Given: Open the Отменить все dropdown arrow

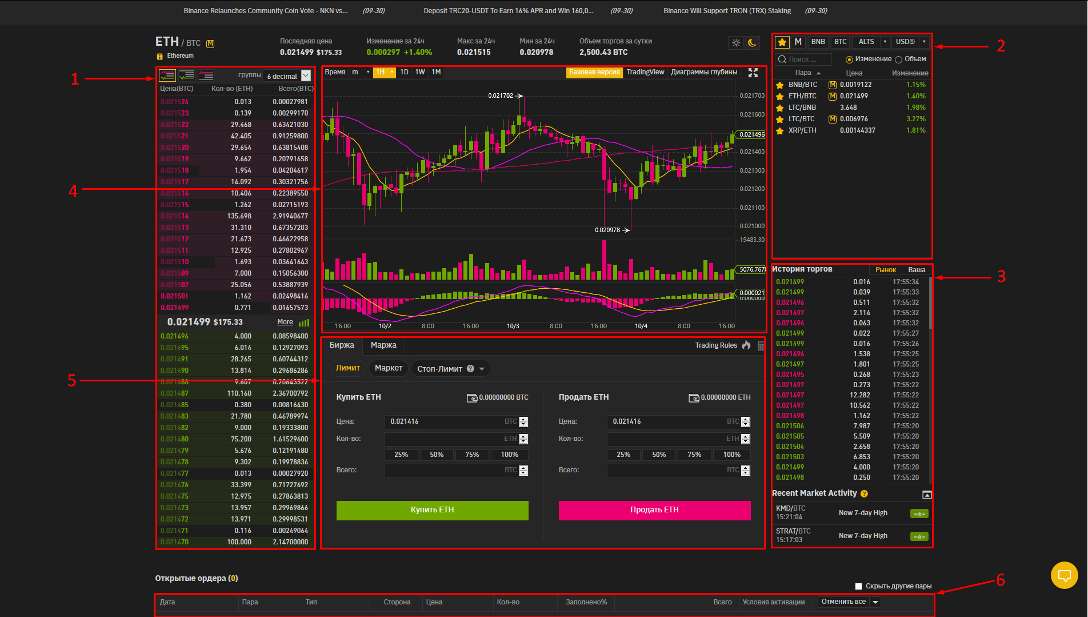Looking at the screenshot, I should pos(875,602).
